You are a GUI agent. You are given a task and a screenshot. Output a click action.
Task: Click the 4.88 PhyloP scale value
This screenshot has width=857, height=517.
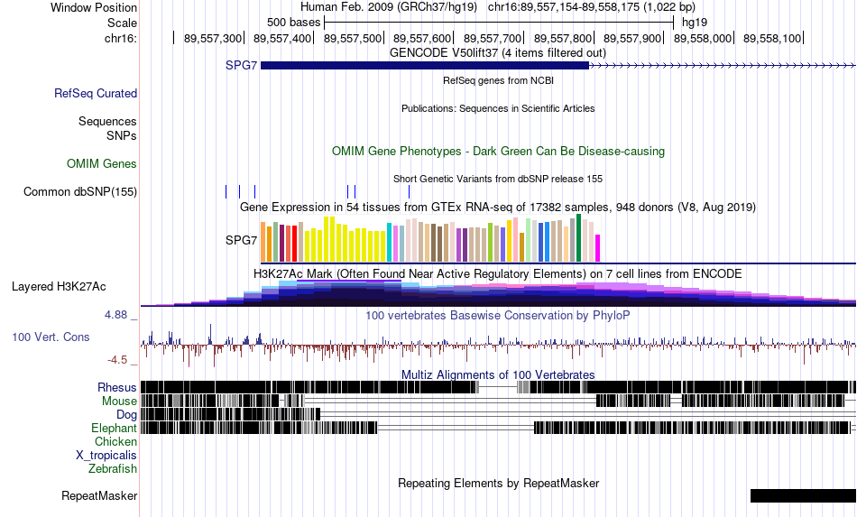[x=115, y=315]
